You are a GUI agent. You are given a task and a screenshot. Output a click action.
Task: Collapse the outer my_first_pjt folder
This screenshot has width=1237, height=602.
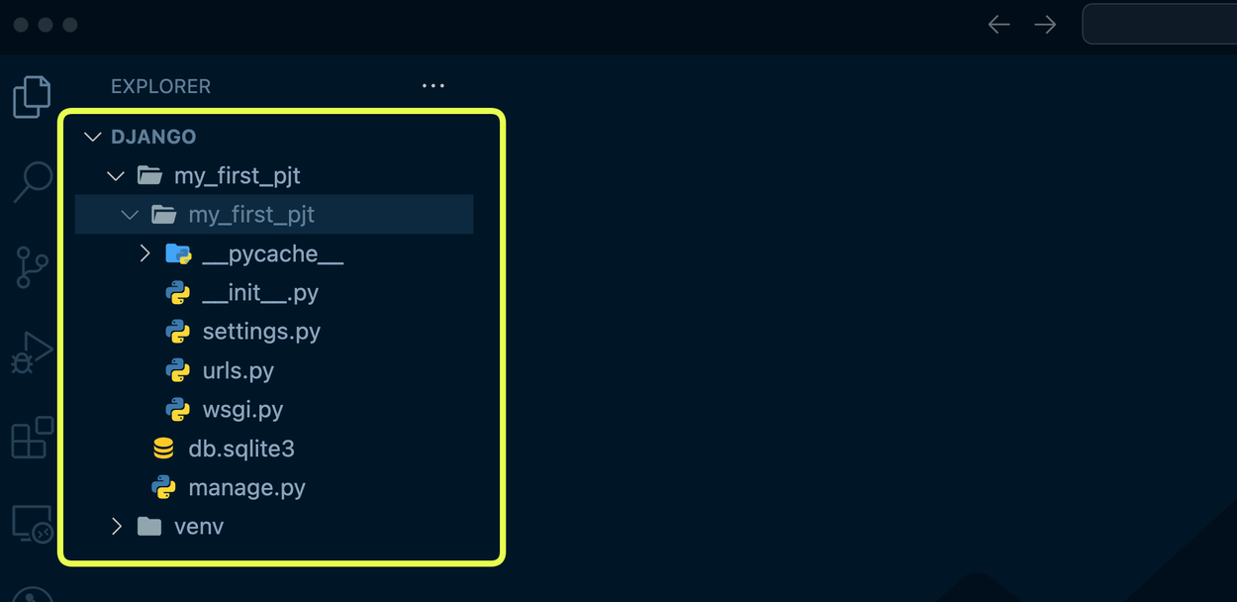point(116,174)
